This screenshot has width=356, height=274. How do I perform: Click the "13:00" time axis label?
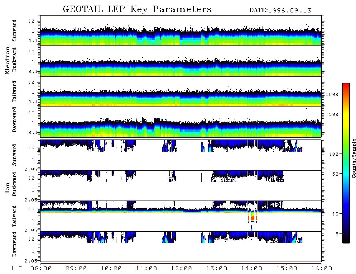click(217, 269)
